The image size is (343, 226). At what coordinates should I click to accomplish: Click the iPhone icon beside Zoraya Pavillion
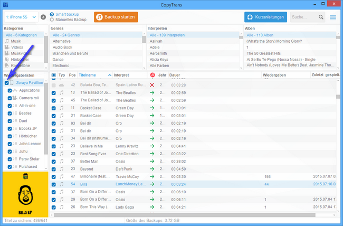(x=12, y=83)
